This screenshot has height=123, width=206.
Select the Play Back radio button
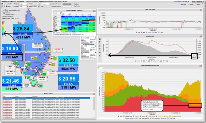73,4
